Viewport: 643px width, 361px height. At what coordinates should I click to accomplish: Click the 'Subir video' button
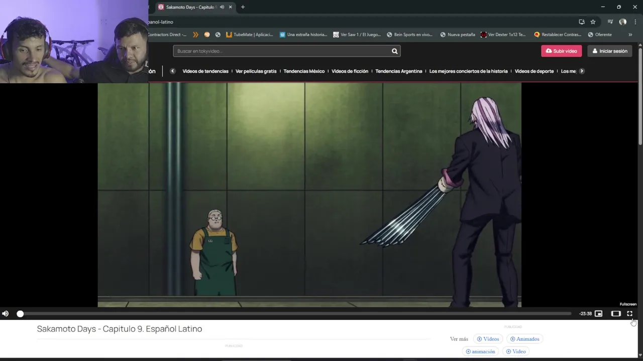click(561, 51)
